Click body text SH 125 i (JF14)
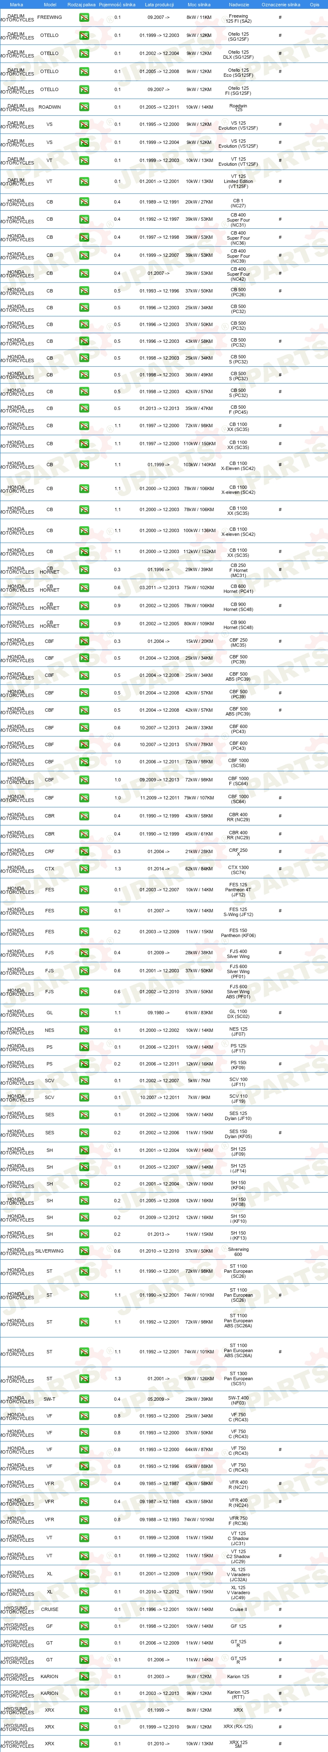Image resolution: width=328 pixels, height=1752 pixels. tap(238, 1168)
